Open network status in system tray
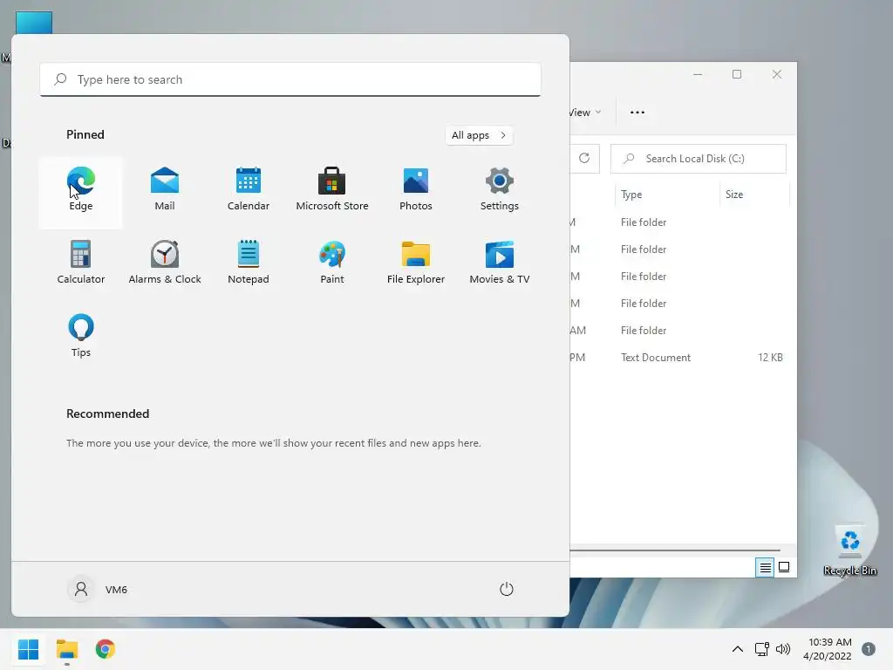 point(761,649)
